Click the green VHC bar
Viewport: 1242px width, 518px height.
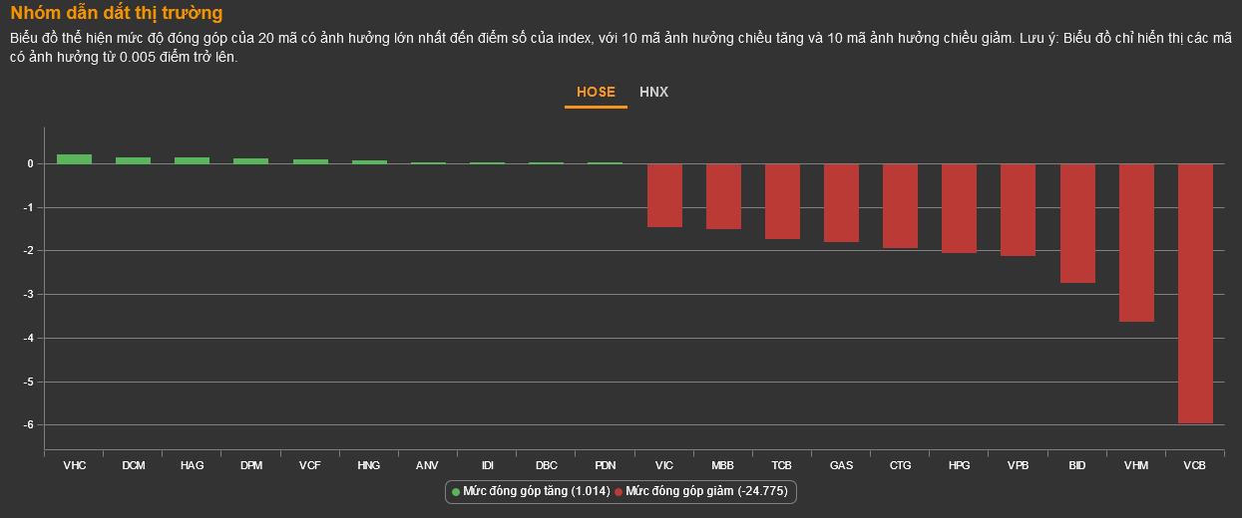[x=74, y=158]
